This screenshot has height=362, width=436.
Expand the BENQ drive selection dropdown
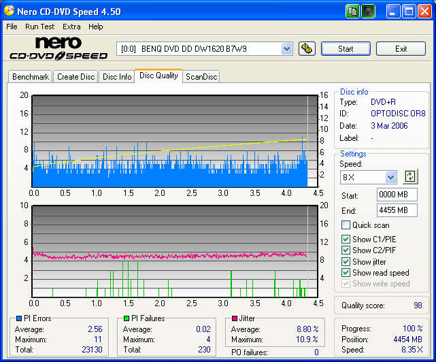coord(286,49)
